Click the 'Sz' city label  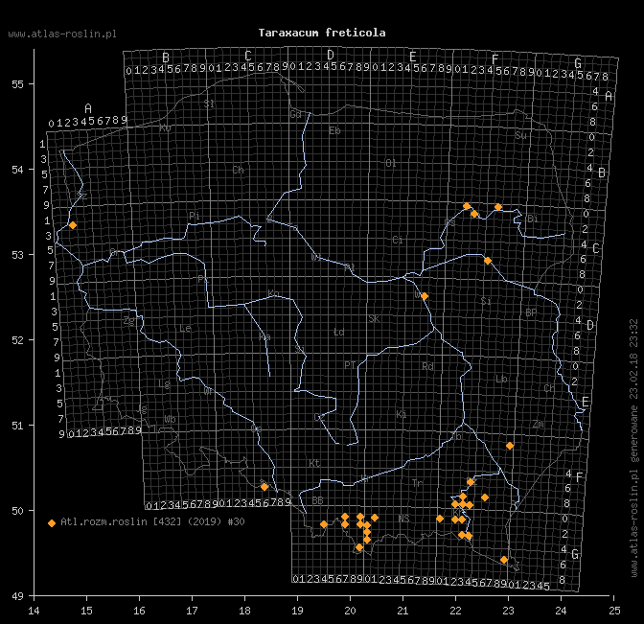(81, 196)
